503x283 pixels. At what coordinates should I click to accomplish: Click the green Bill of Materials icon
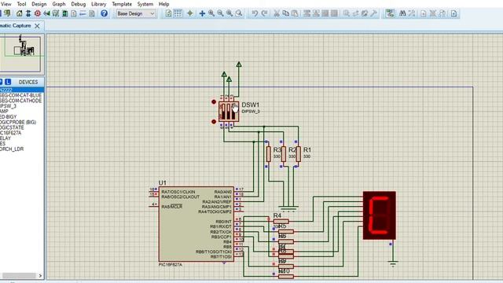(x=64, y=13)
